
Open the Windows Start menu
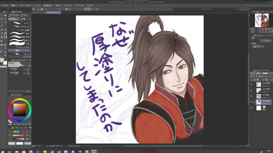pyautogui.click(x=3, y=152)
